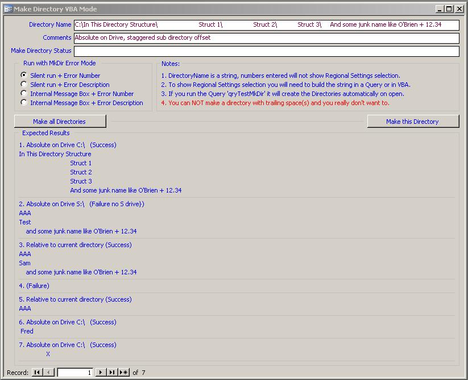468x380 pixels.
Task: Click the 'of 7' record count
Action: click(139, 373)
